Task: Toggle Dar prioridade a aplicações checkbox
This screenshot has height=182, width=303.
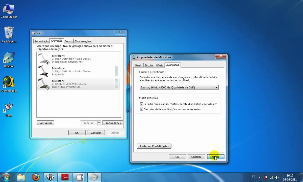Action: 141,109
